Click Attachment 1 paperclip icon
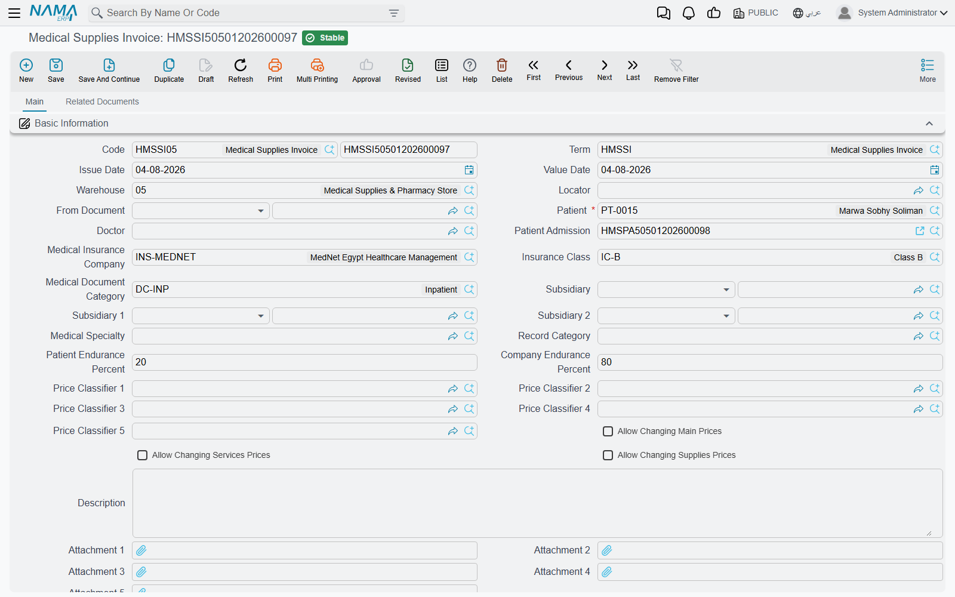Image resolution: width=955 pixels, height=597 pixels. click(x=141, y=550)
